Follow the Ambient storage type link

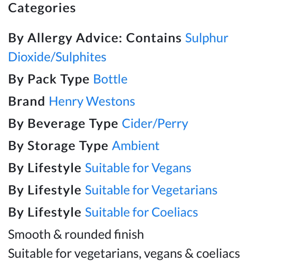136,146
